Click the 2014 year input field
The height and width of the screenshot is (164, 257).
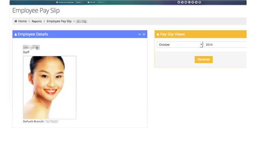(x=225, y=45)
